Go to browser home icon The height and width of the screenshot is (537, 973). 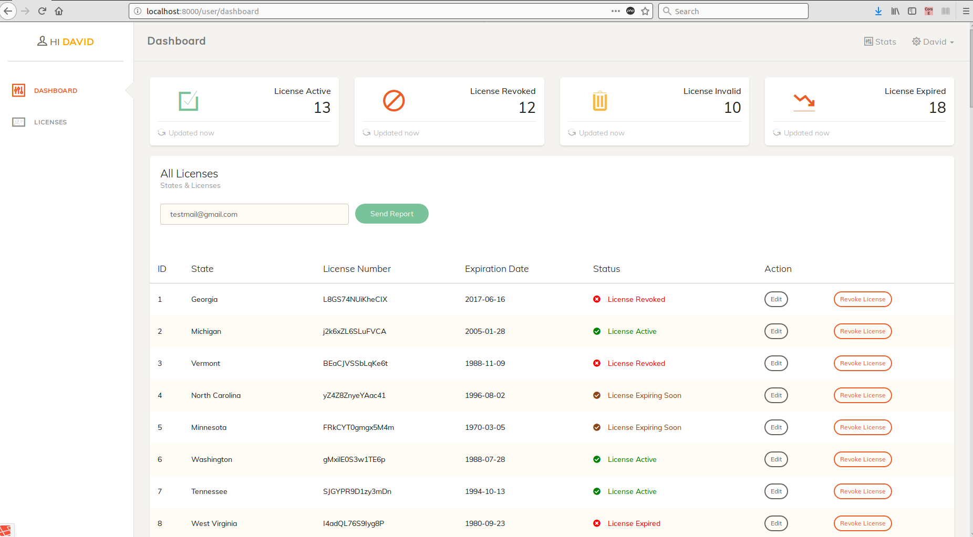pos(59,11)
